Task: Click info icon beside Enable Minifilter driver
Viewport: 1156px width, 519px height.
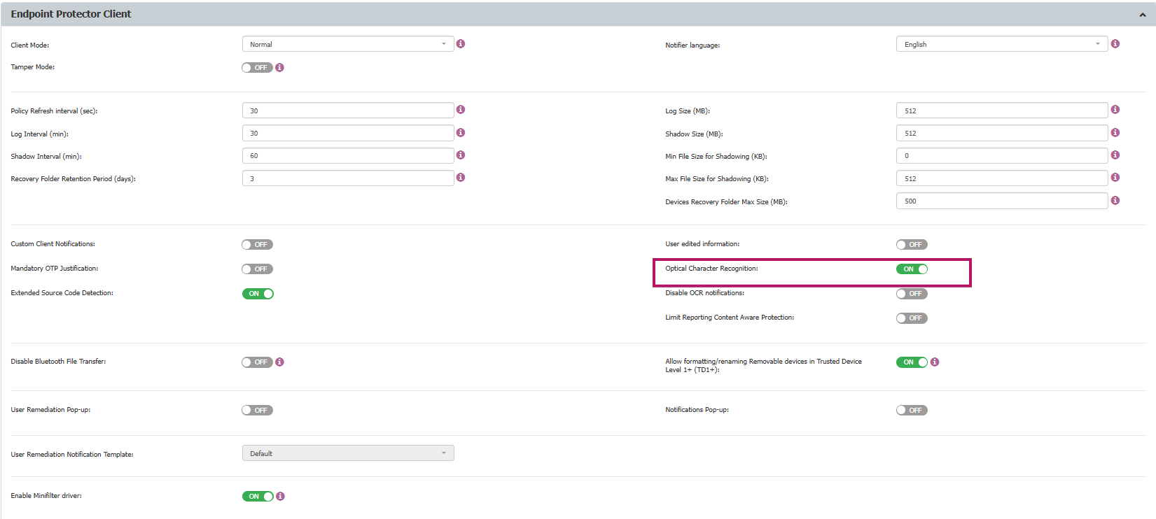Action: pyautogui.click(x=281, y=497)
